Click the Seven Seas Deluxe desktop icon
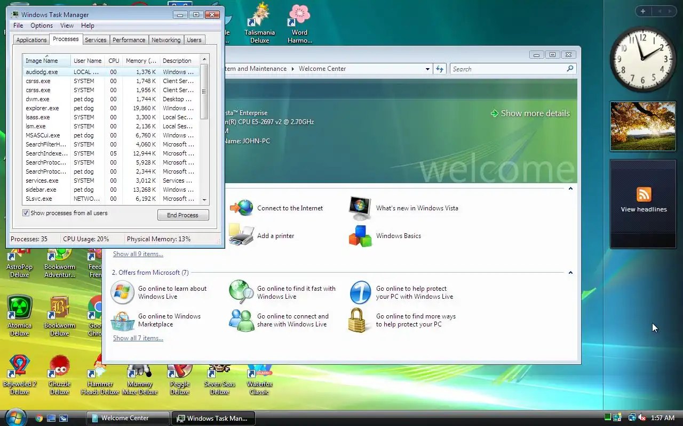 219,379
